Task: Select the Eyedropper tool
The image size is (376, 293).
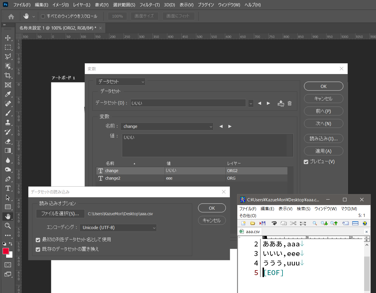Action: (x=8, y=94)
